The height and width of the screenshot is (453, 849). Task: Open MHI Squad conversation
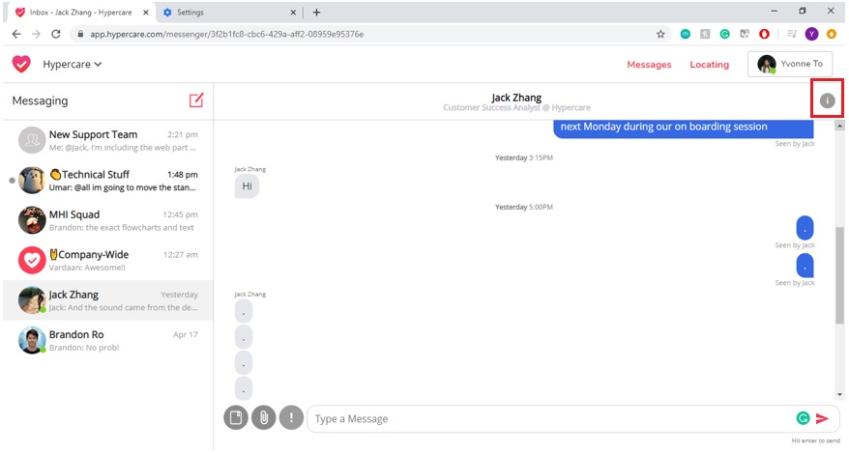coord(107,220)
